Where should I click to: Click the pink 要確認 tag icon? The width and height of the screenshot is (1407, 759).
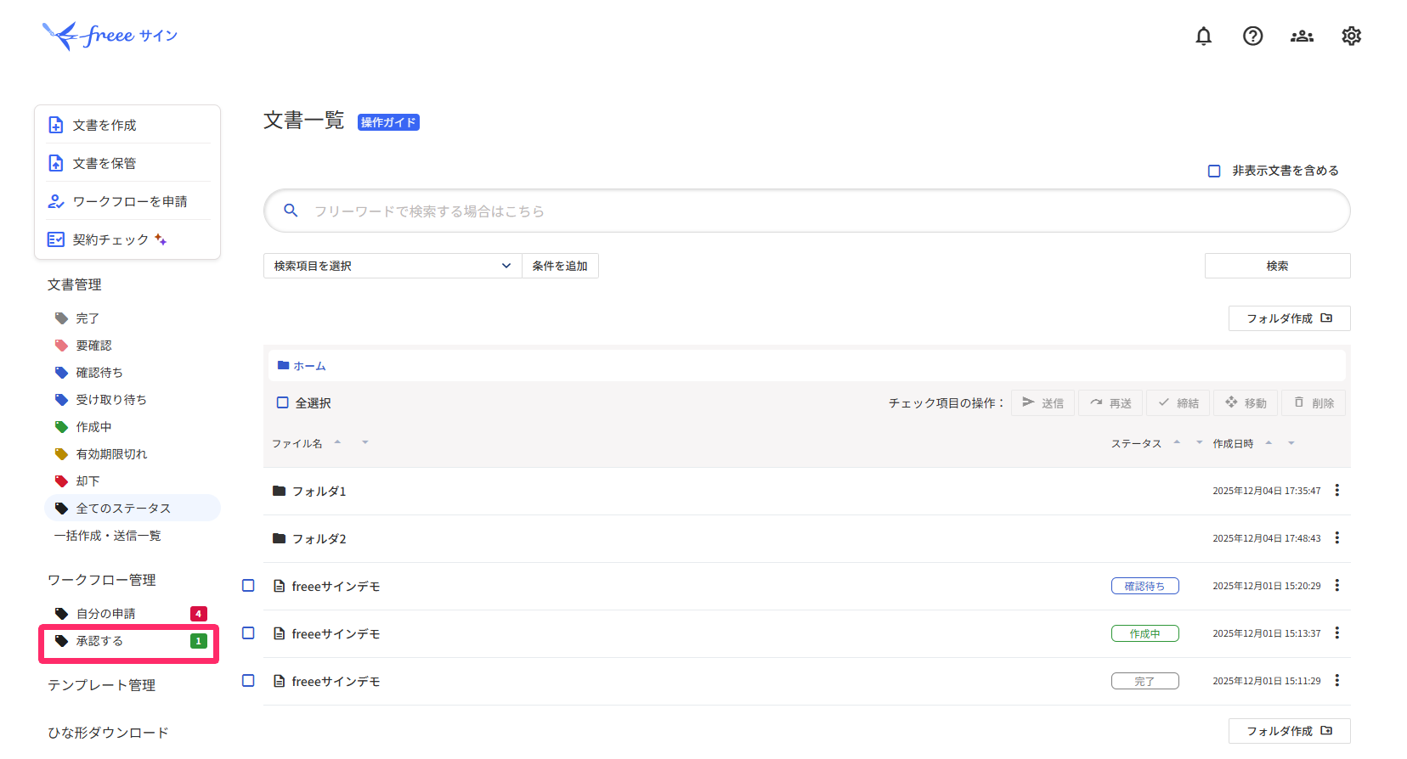click(61, 346)
